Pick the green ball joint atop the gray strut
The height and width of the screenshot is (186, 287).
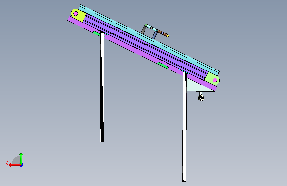[x=146, y=25]
